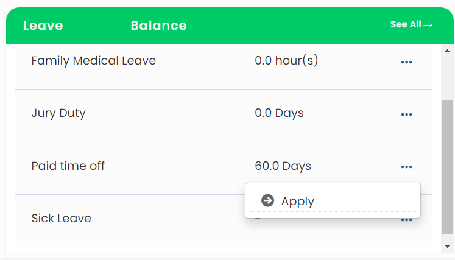Image resolution: width=455 pixels, height=260 pixels.
Task: Open the See All leave balances link
Action: pyautogui.click(x=411, y=25)
